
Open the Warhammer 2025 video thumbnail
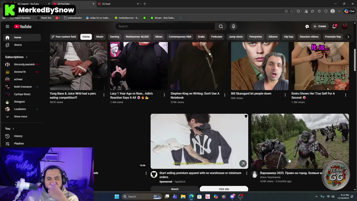tap(300, 141)
